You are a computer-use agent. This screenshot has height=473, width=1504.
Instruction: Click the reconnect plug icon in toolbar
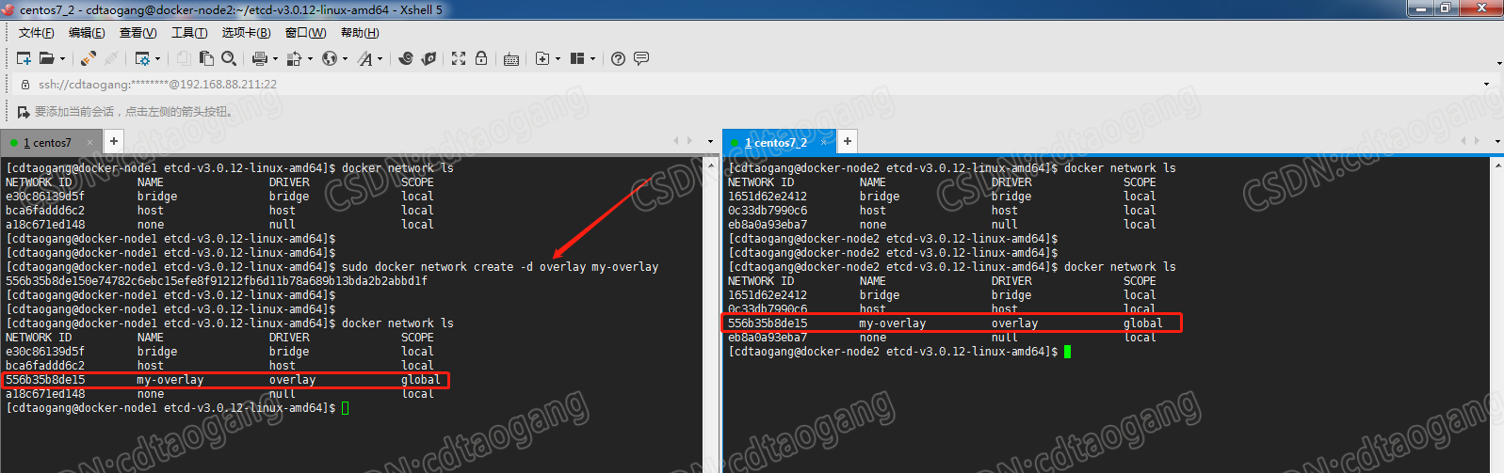click(x=88, y=58)
